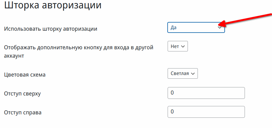Click the 'Нет' value text
This screenshot has height=128, width=272.
click(175, 46)
